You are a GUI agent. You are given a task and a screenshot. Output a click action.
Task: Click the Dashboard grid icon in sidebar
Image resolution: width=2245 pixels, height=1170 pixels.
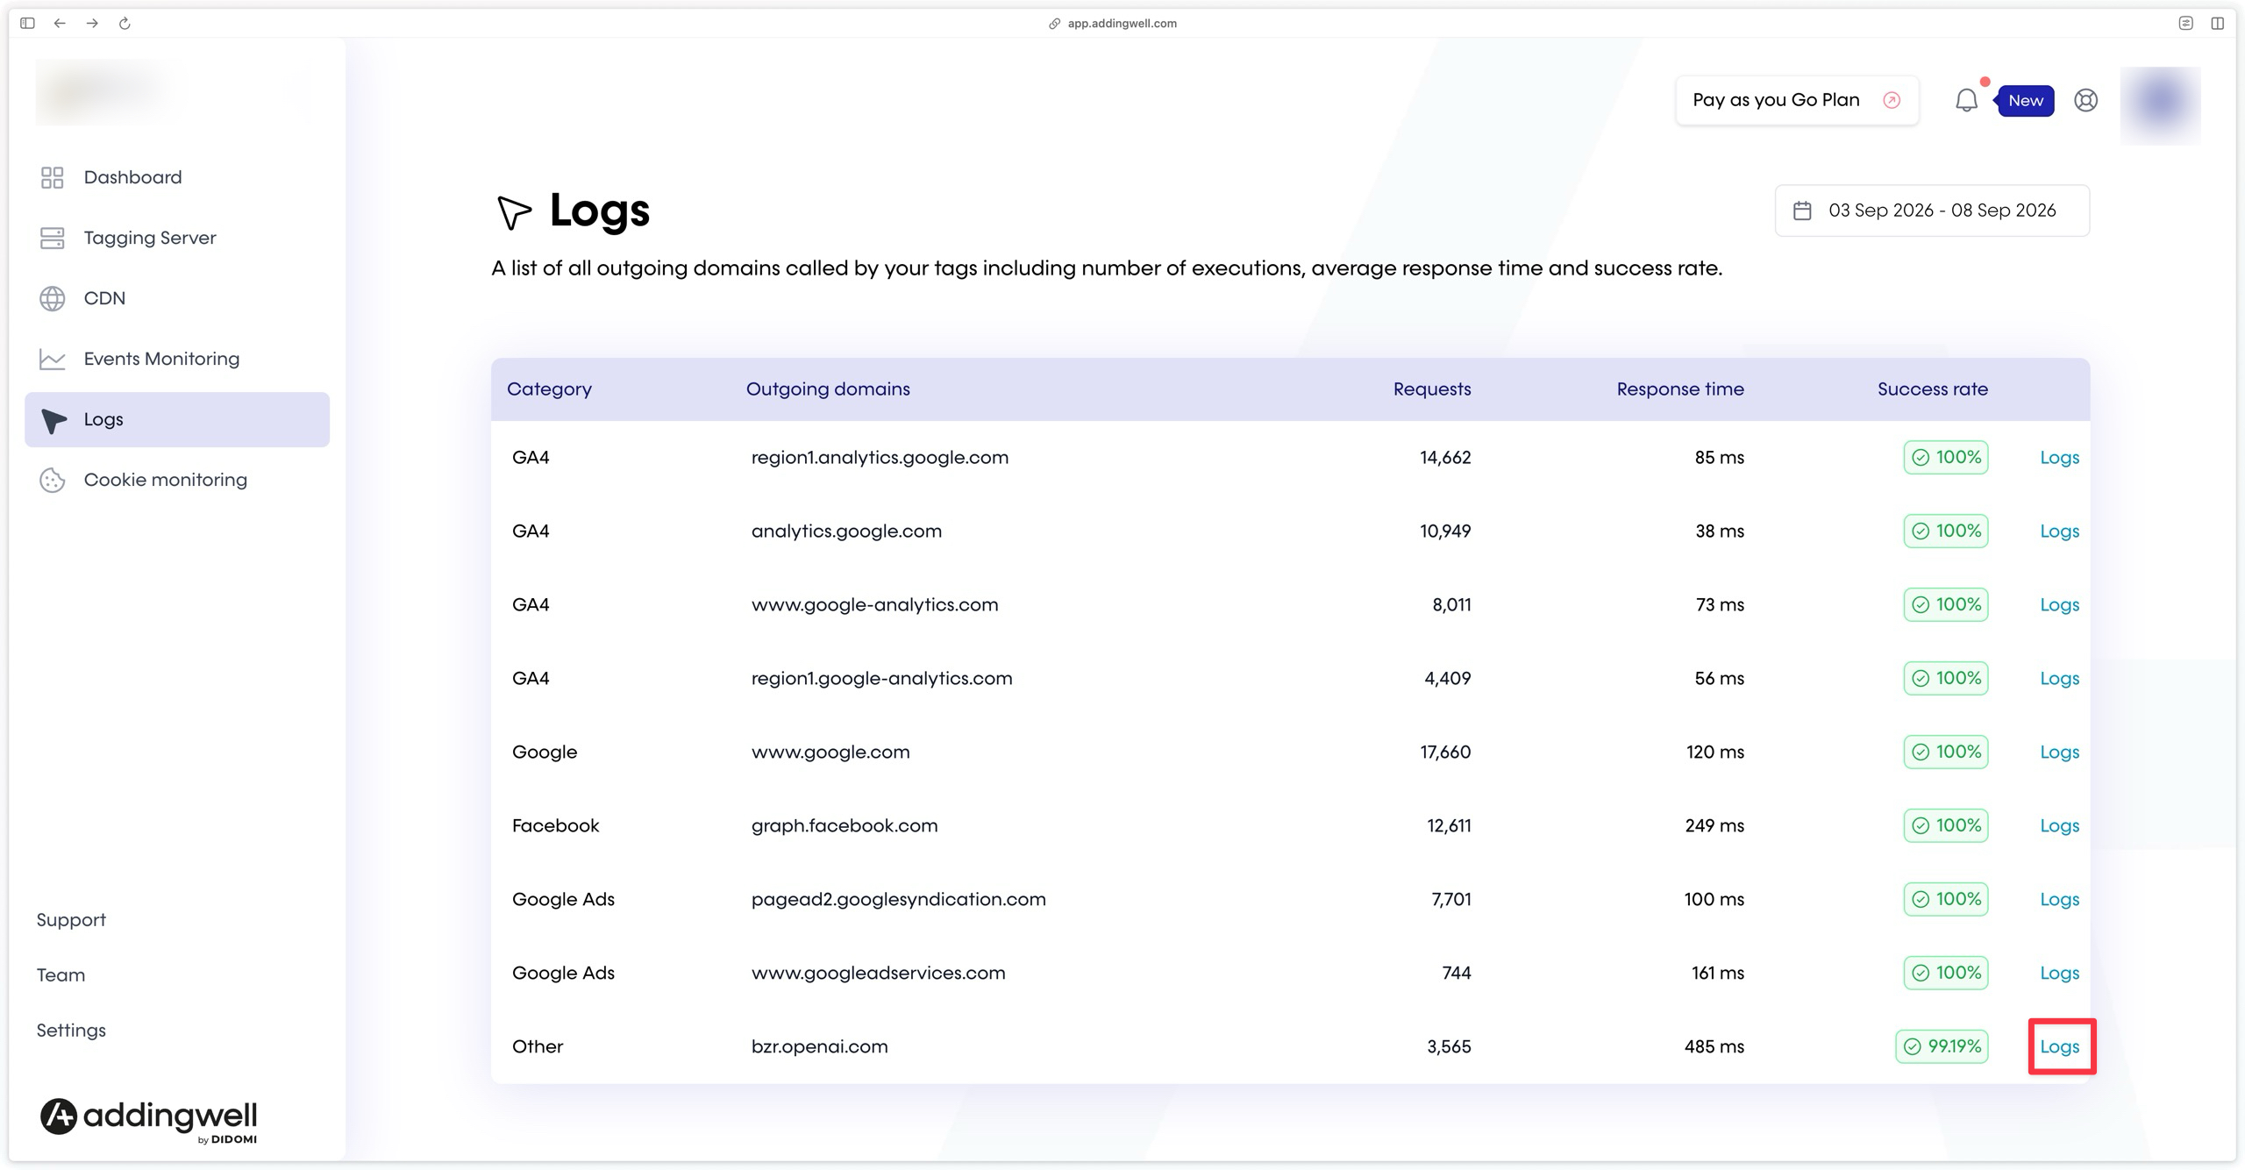point(53,177)
